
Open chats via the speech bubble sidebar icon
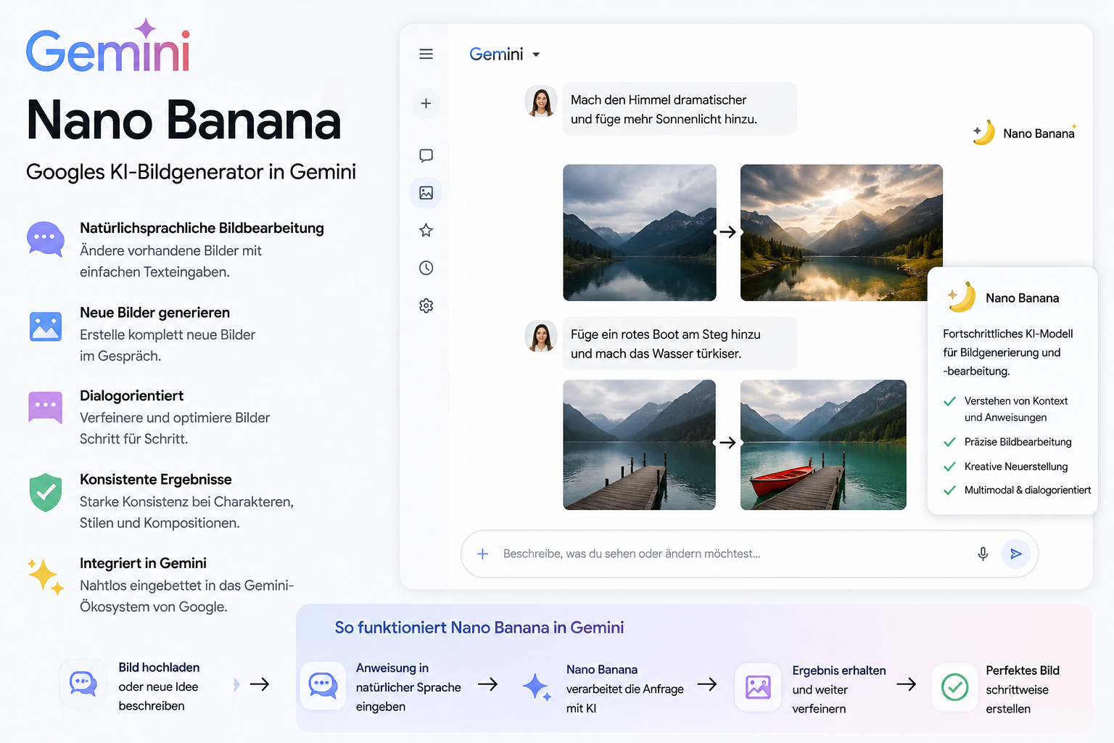pyautogui.click(x=426, y=155)
